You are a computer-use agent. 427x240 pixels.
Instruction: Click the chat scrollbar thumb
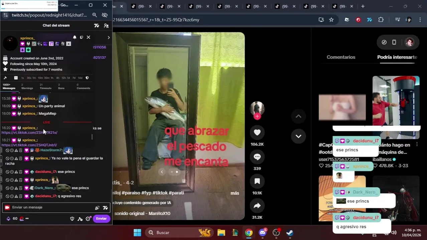click(x=92, y=137)
